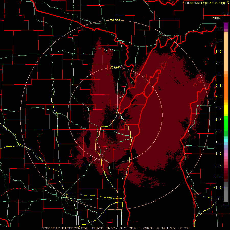The image size is (230, 230).
Task: Click the gray bottom segment of the color bar
Action: 226,195
